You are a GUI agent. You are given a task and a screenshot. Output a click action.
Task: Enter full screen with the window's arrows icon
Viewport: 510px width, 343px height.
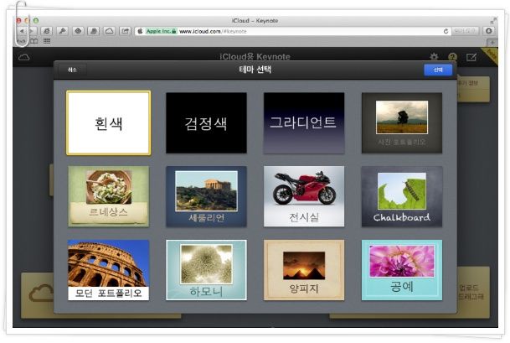pyautogui.click(x=493, y=20)
